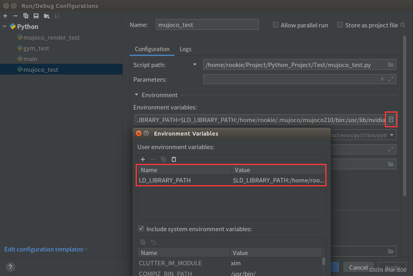Enable Allow parallel run
This screenshot has width=413, height=276.
coord(275,25)
